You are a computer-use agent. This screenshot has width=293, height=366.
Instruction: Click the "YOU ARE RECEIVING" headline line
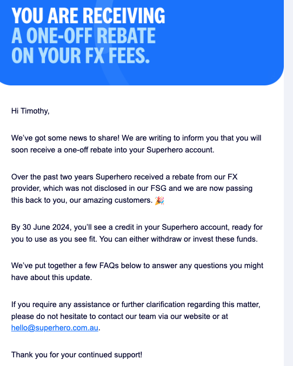tap(88, 16)
